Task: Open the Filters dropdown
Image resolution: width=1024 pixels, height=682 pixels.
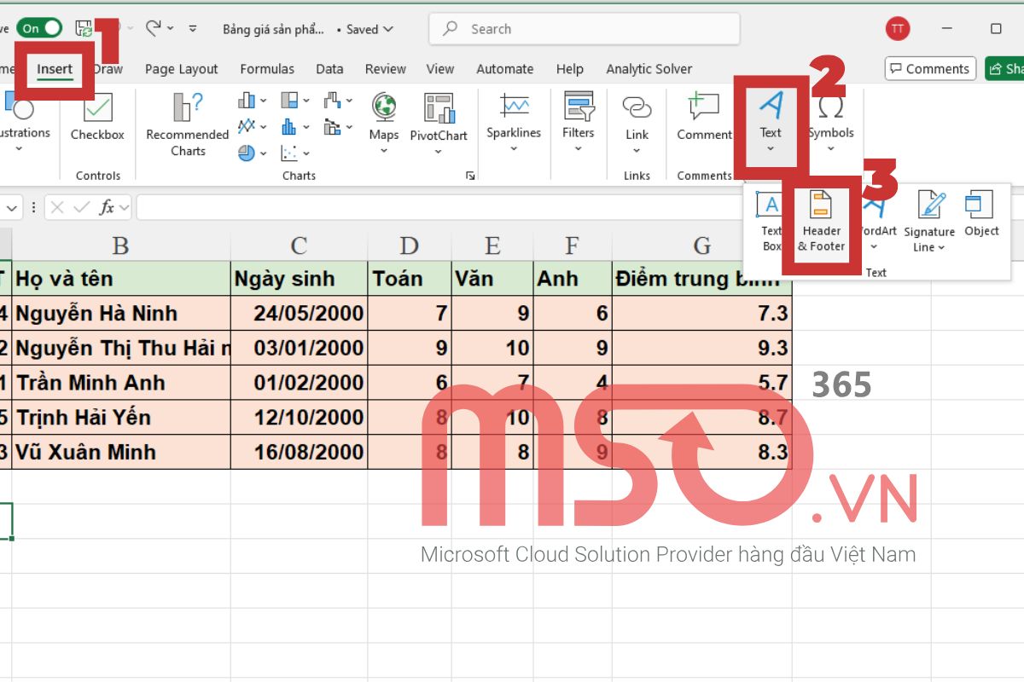Action: pyautogui.click(x=578, y=124)
